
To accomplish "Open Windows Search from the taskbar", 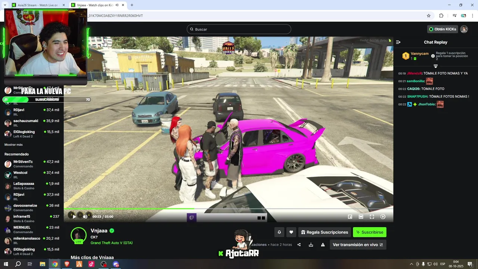I will click(18, 264).
